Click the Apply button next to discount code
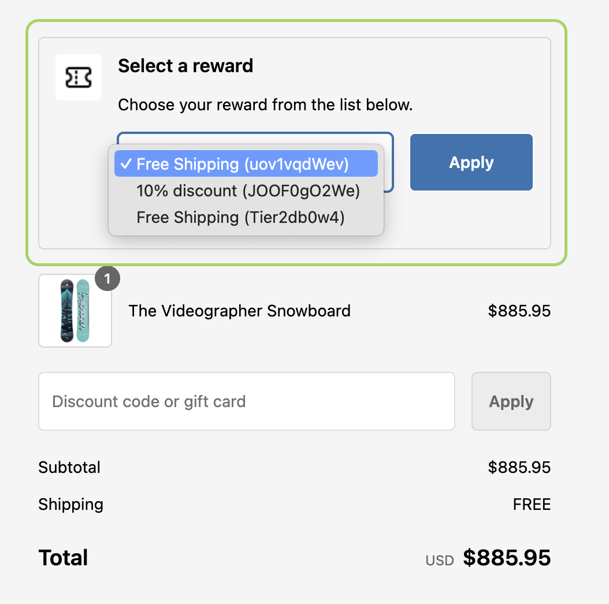Image resolution: width=609 pixels, height=604 pixels. (511, 401)
